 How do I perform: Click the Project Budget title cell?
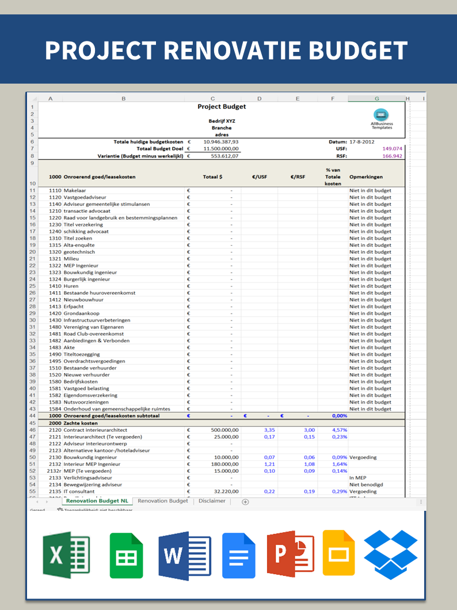tap(222, 107)
